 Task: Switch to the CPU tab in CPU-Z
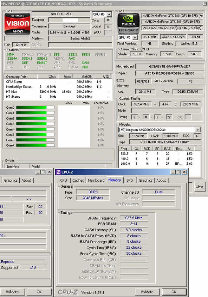[64, 180]
